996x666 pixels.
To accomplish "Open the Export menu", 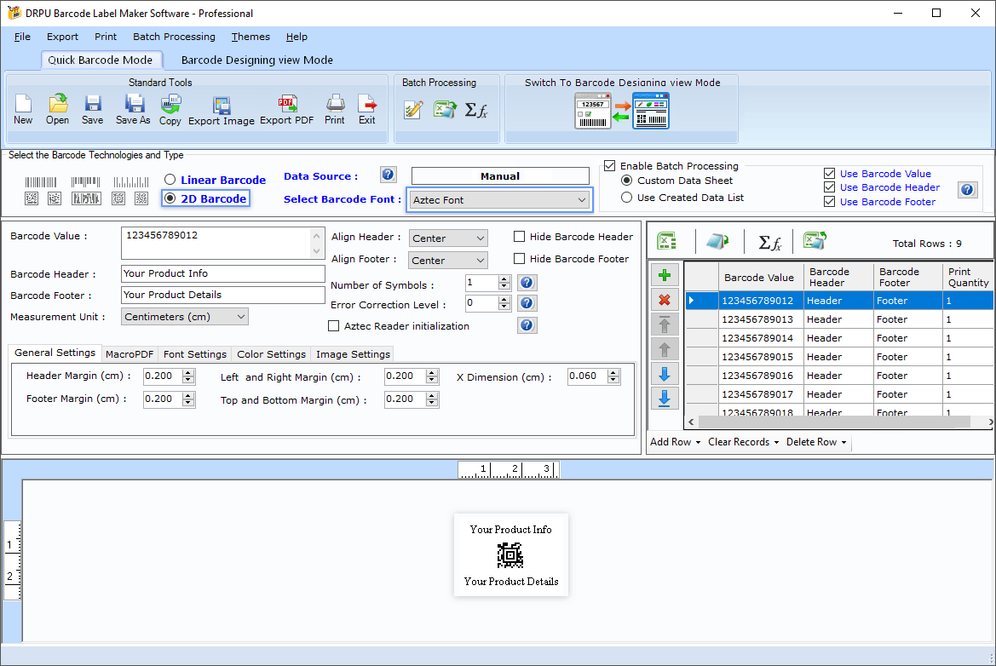I will pos(62,37).
